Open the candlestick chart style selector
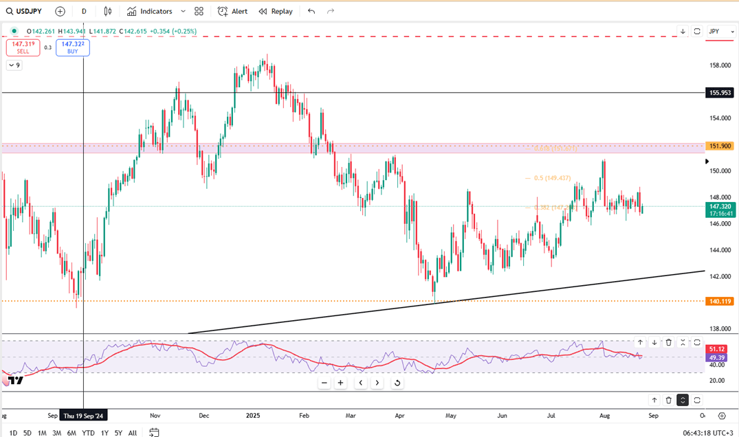739x437 pixels. pyautogui.click(x=108, y=11)
